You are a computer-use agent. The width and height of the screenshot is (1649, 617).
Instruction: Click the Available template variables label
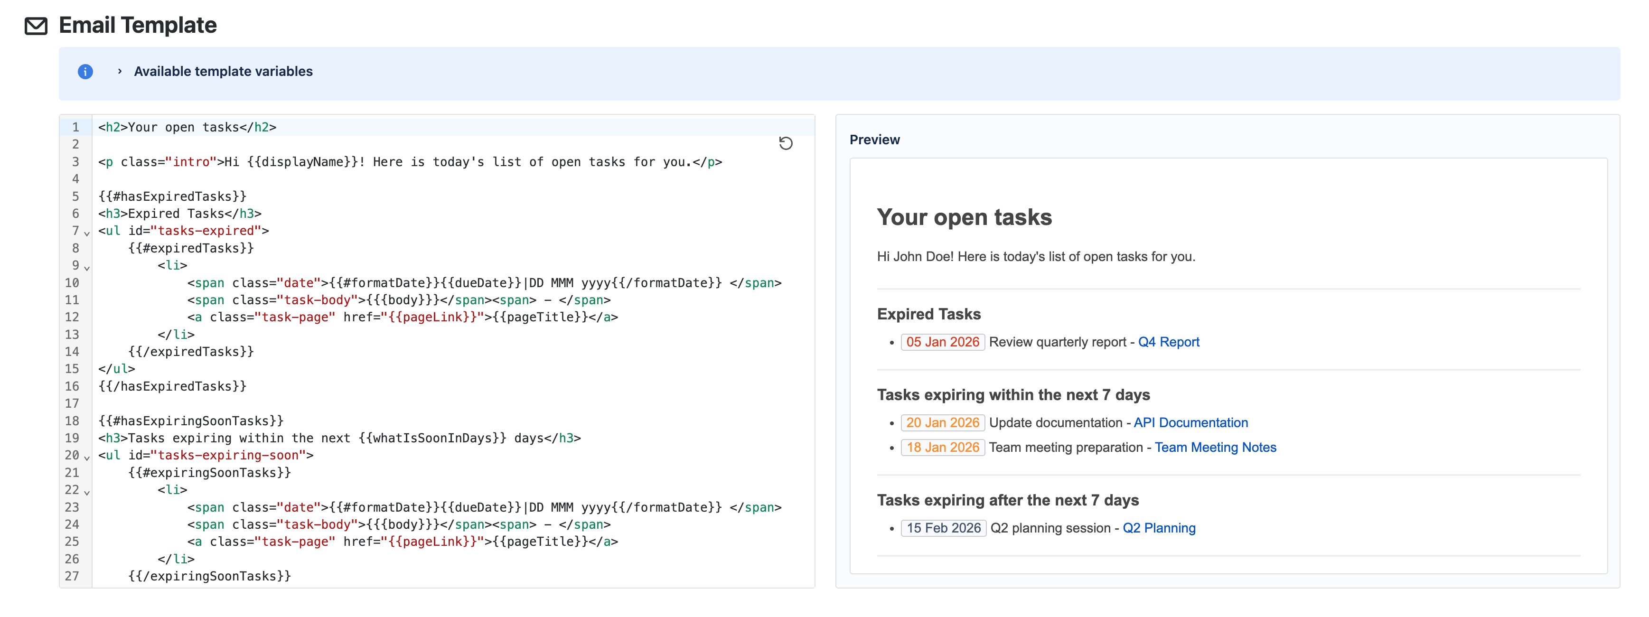point(223,72)
